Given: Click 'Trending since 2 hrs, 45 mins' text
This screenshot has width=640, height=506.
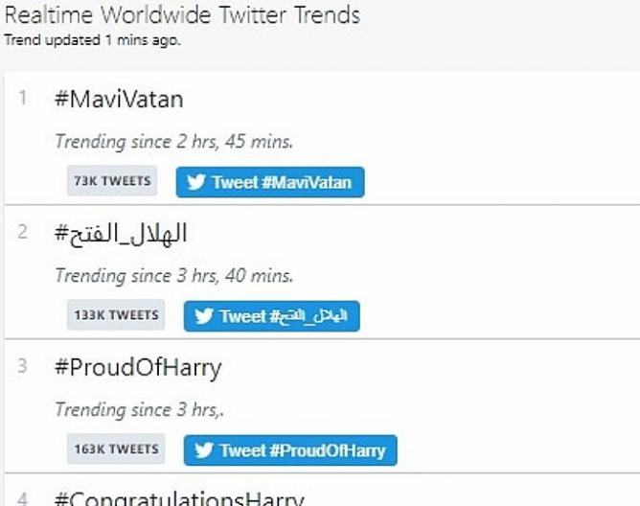Looking at the screenshot, I should click(x=174, y=142).
